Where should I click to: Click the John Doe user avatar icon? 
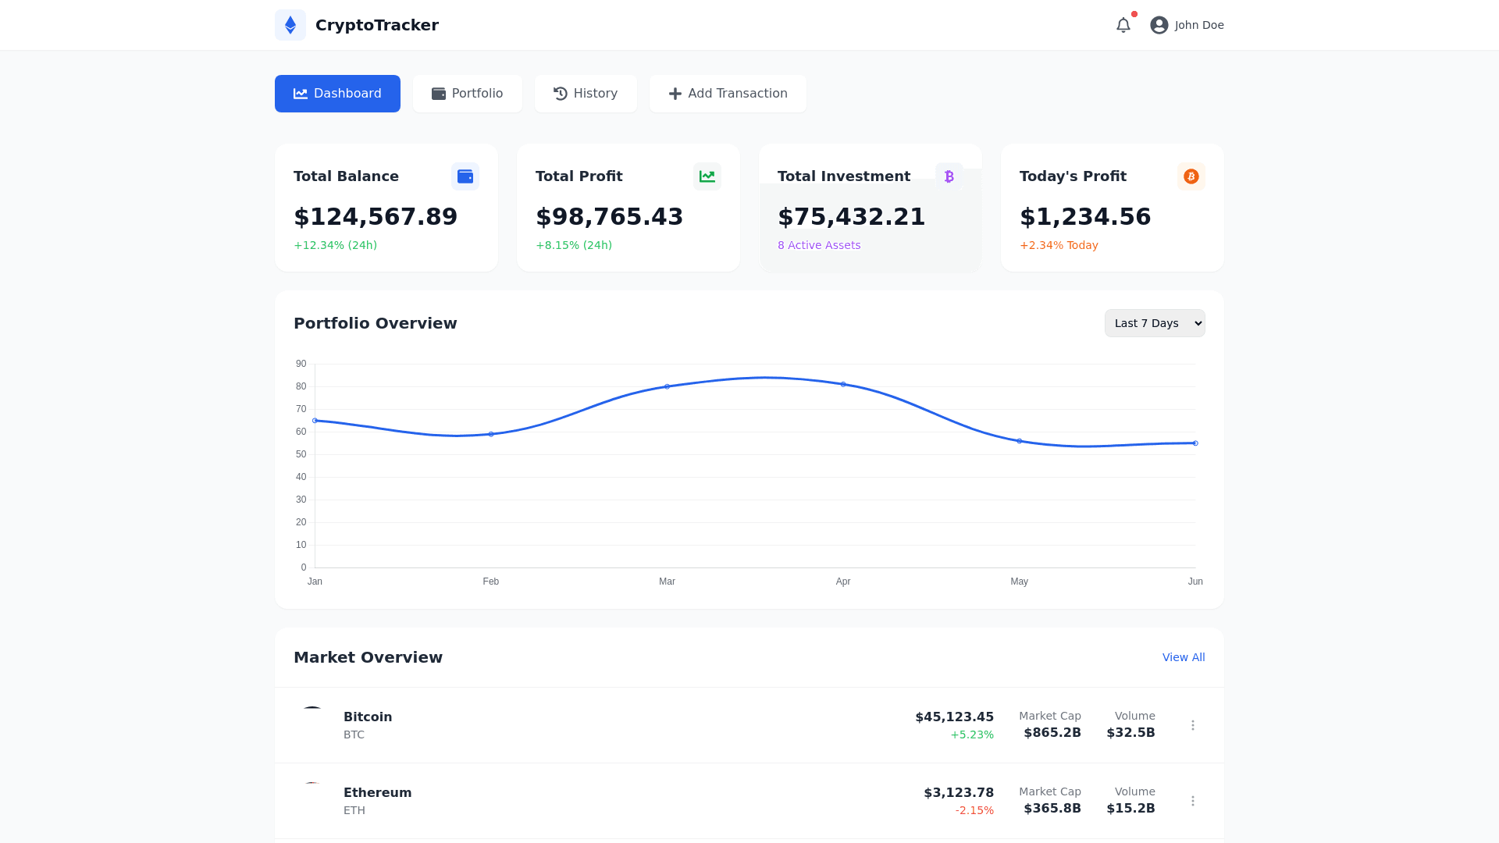tap(1159, 25)
